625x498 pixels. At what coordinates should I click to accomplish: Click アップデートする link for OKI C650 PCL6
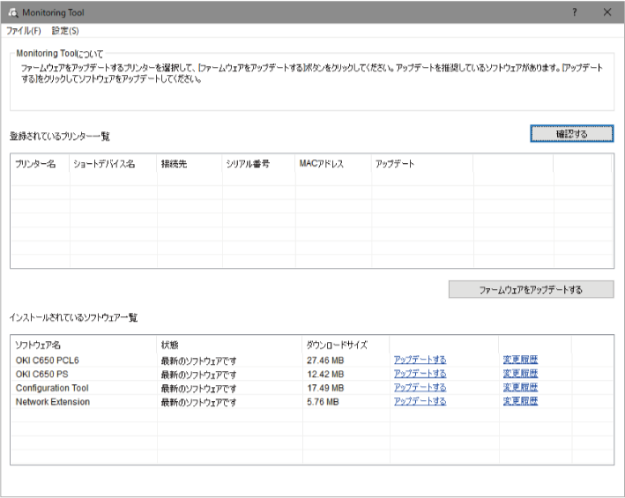pyautogui.click(x=420, y=360)
